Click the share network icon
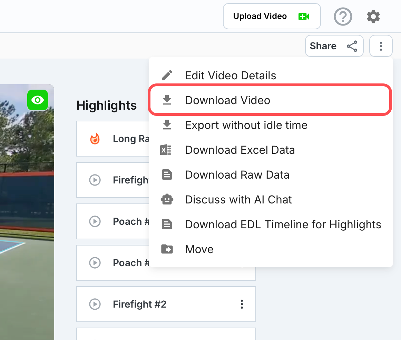 [352, 46]
